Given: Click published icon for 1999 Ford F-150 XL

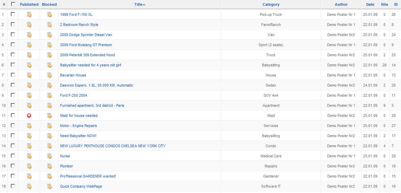Looking at the screenshot, I should click(x=29, y=15).
